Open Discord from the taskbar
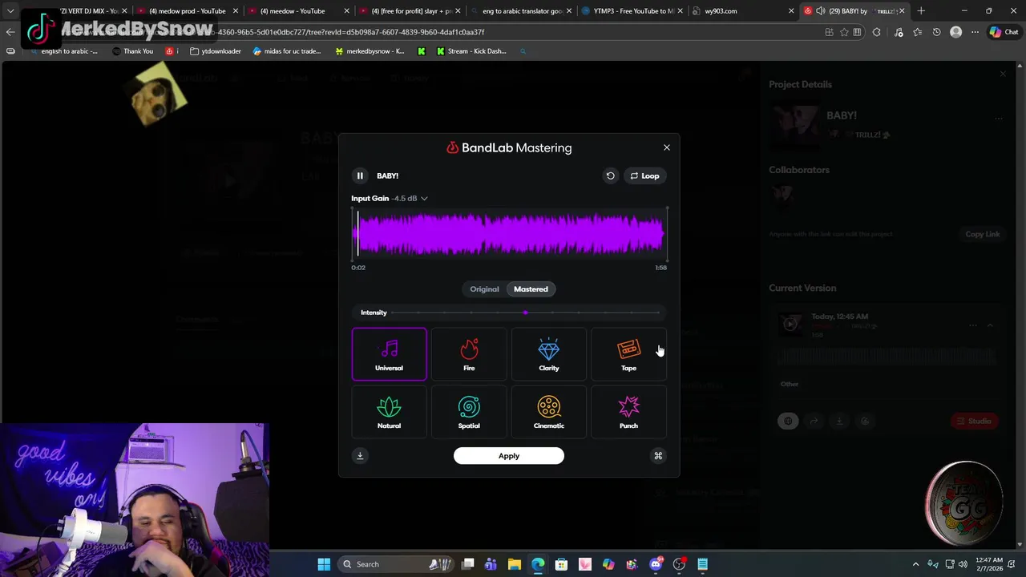1026x577 pixels. coord(656,564)
